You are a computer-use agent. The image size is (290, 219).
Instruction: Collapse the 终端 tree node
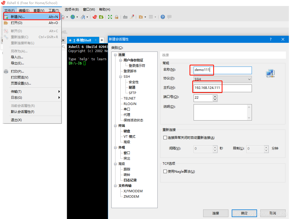[x=115, y=126]
